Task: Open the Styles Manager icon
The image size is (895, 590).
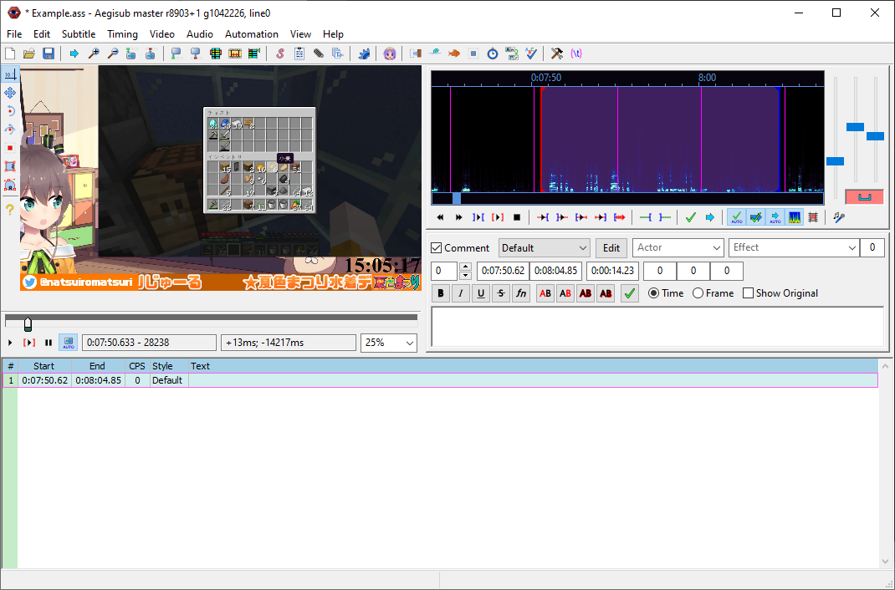Action: tap(279, 53)
